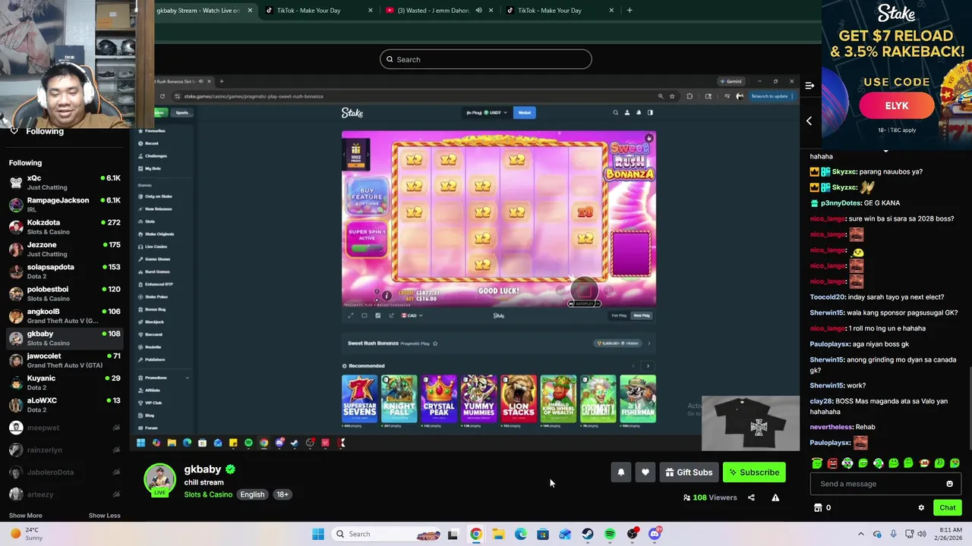Open gkbaby's live profile avatar
The width and height of the screenshot is (972, 546).
click(159, 480)
